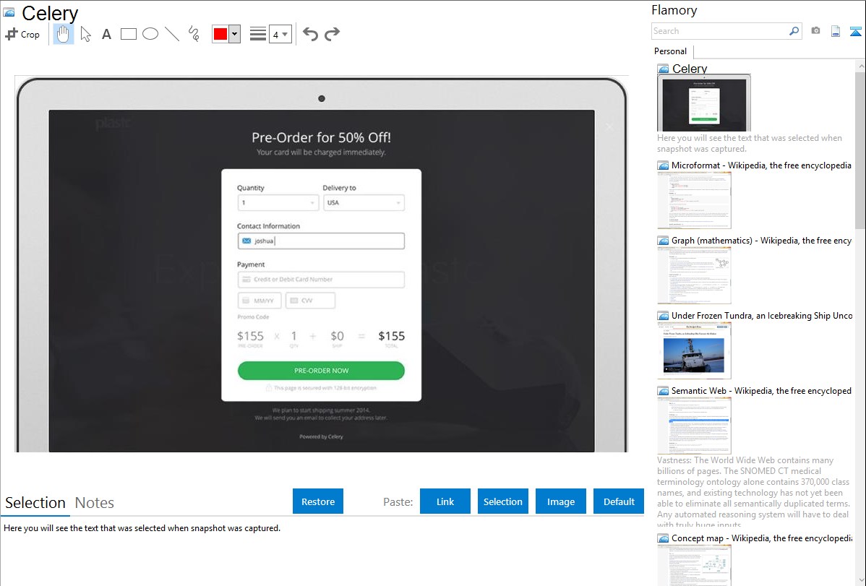
Task: Open the Microformat Wikipedia snapshot thumbnail
Action: (x=694, y=200)
